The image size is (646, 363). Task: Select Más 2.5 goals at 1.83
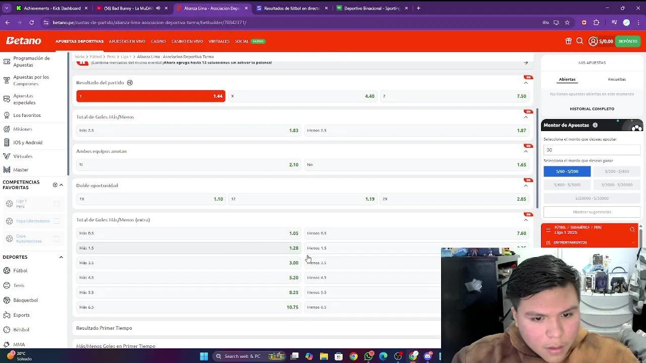coord(189,130)
